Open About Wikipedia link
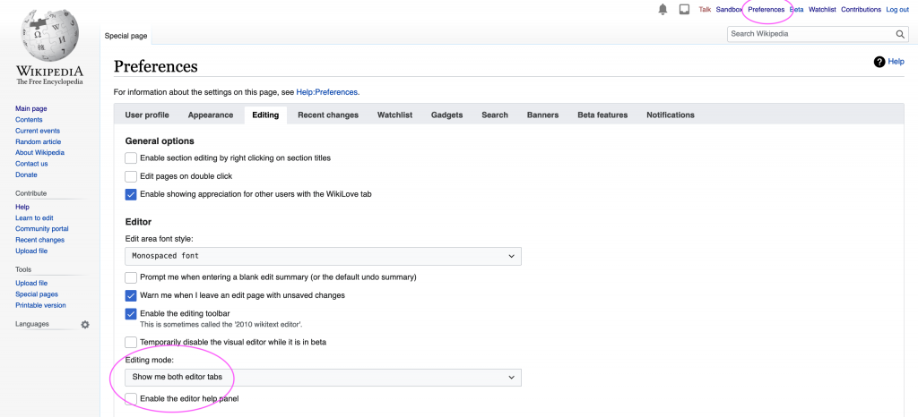 (x=39, y=152)
